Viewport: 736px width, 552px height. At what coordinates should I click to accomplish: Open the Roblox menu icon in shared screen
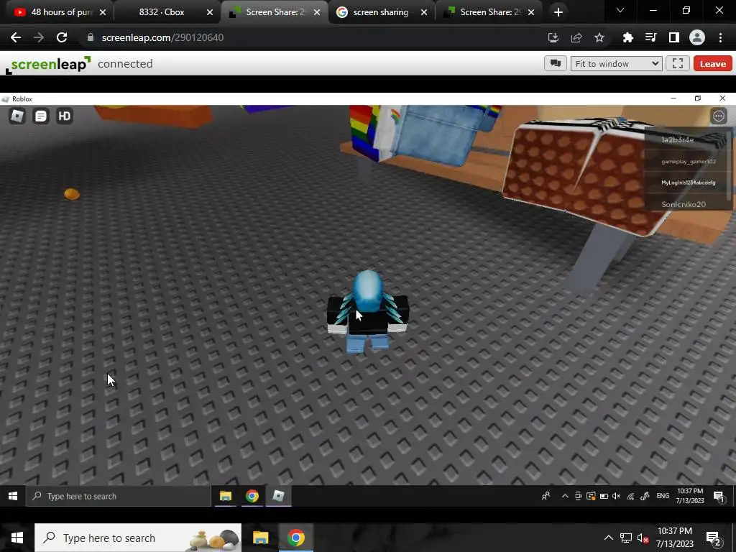coord(17,116)
